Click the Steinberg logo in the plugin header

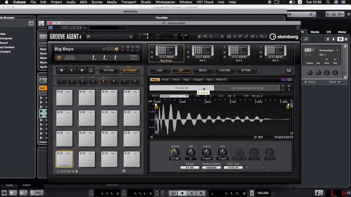(x=284, y=36)
